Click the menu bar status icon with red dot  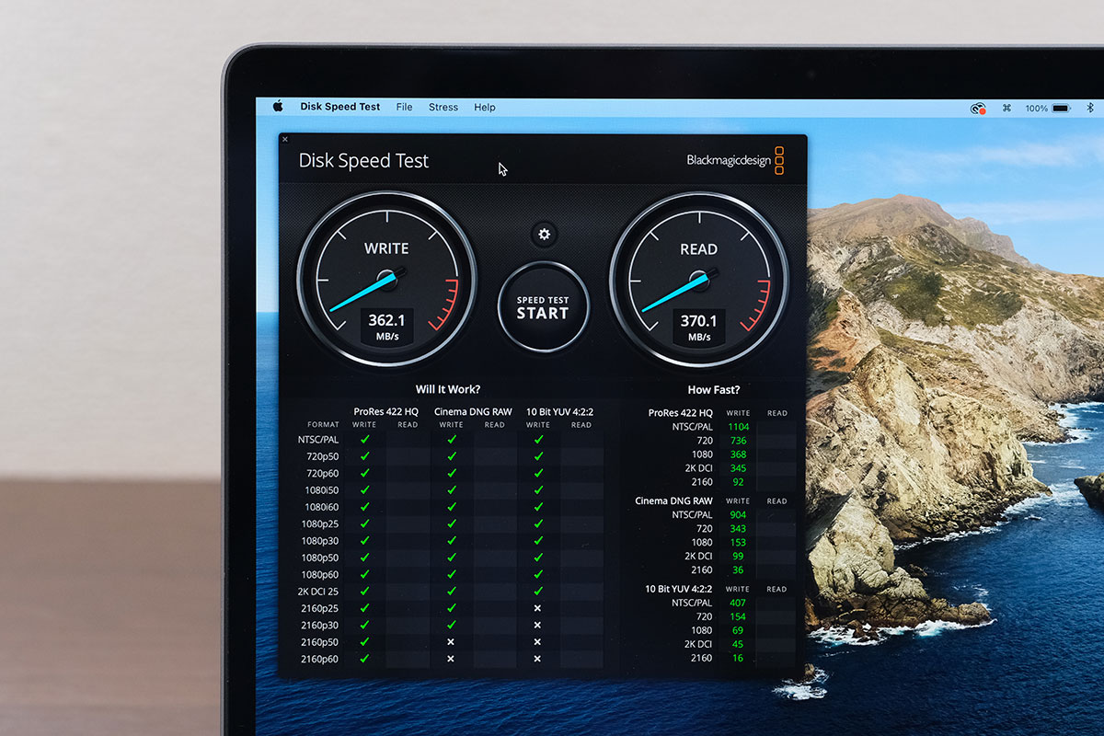click(977, 108)
